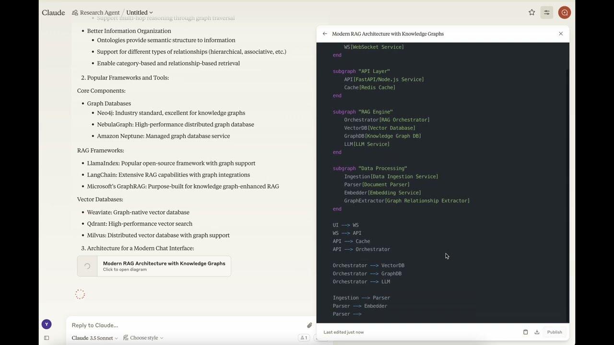Open the Claude 3.5 Sonnet model selector
This screenshot has width=614, height=345.
tap(94, 338)
